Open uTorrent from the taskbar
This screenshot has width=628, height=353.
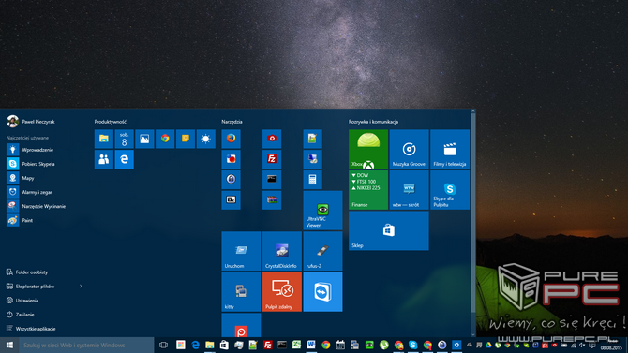(x=383, y=345)
